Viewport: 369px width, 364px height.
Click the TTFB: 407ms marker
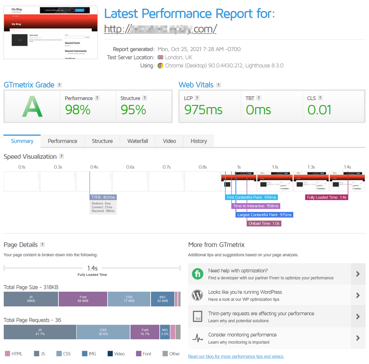[103, 197]
